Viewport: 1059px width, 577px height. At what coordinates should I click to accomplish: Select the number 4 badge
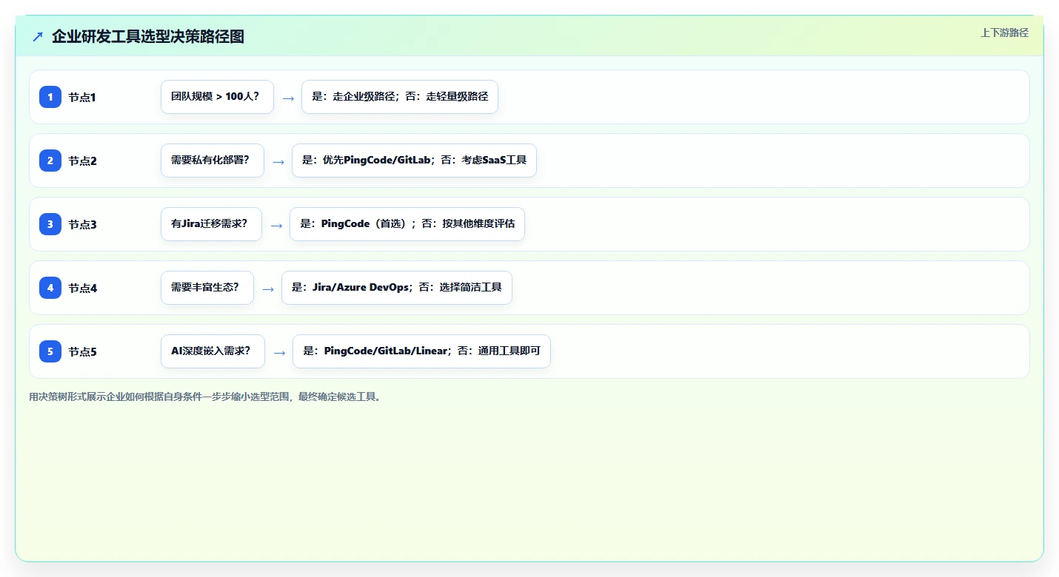[x=50, y=288]
